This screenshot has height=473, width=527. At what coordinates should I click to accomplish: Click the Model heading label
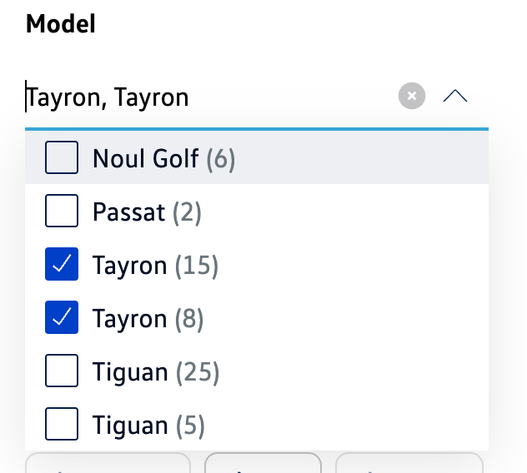pos(61,23)
